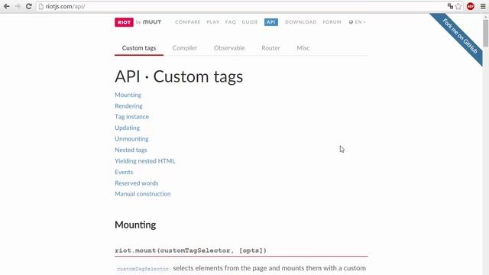Open the DOWNLOAD navigation item

click(x=300, y=22)
